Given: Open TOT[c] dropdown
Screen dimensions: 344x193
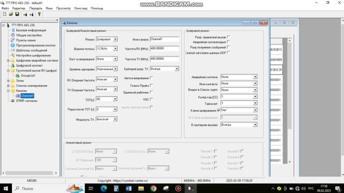Looking at the screenshot, I should coord(115,99).
